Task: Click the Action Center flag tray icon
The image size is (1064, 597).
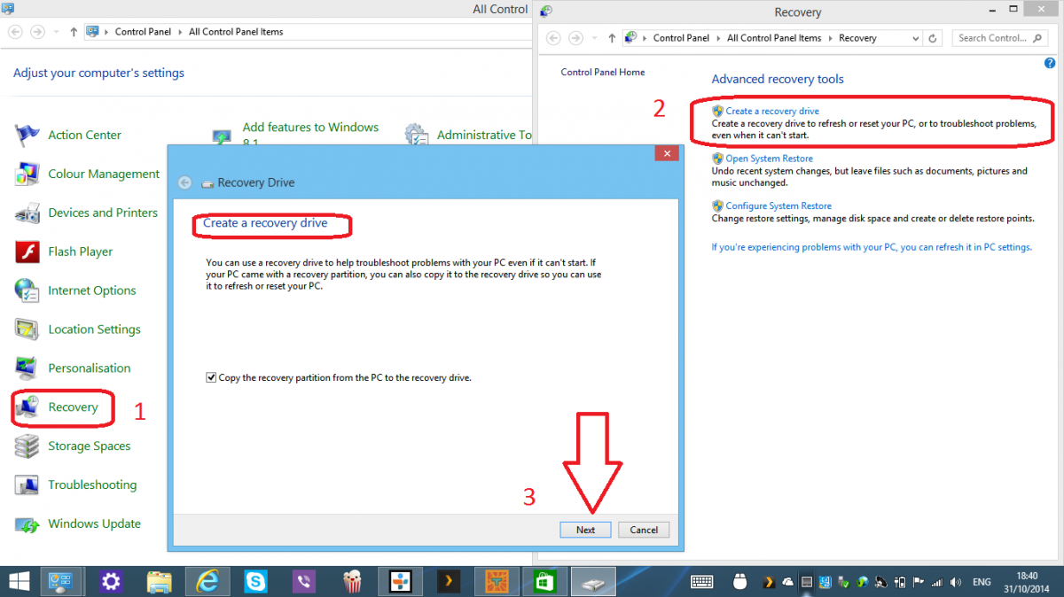Action: click(917, 582)
